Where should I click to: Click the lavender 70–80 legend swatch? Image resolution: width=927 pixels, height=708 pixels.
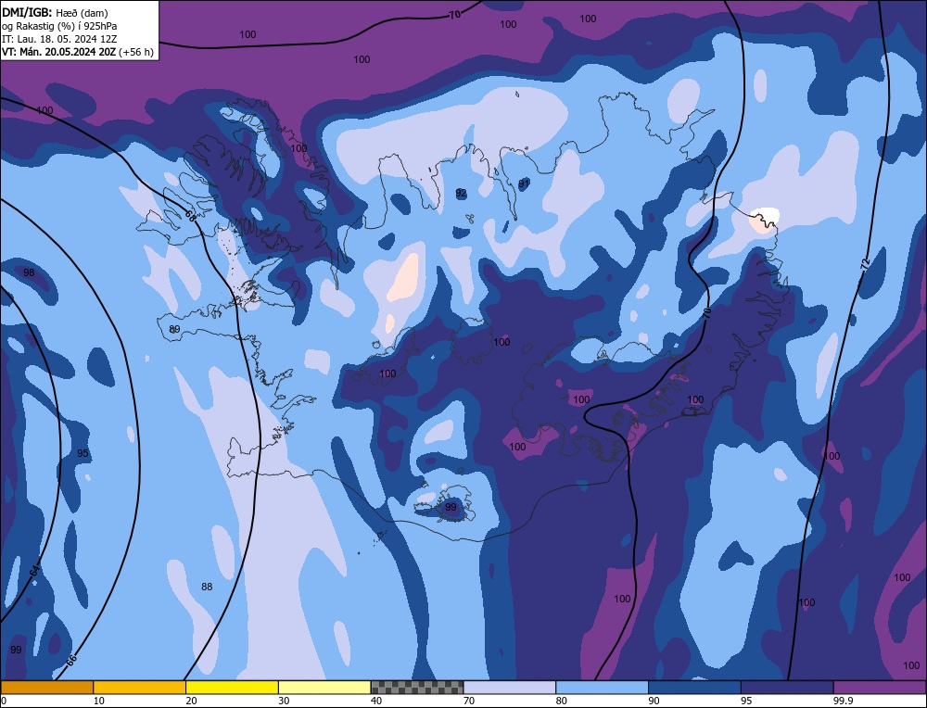tap(510, 687)
